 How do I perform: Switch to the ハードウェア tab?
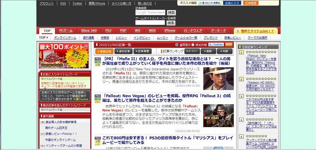point(193,31)
